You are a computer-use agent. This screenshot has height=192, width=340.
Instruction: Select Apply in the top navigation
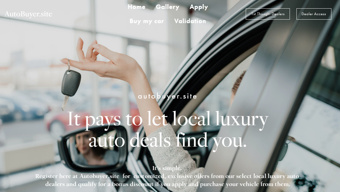point(199,7)
